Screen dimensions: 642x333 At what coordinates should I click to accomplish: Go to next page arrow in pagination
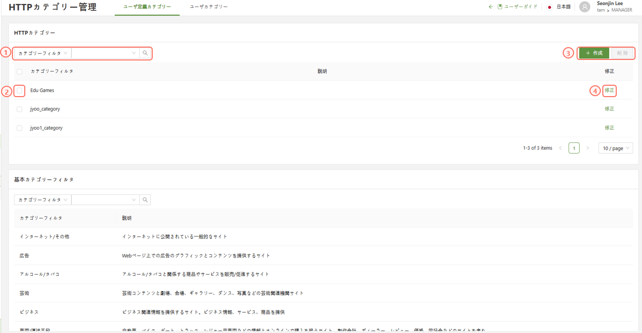point(588,148)
